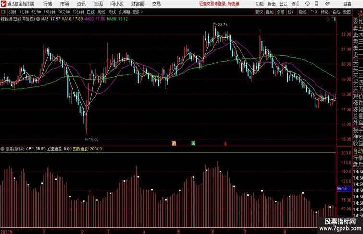Open the 问小达 menu
The width and height of the screenshot is (363, 234).
pyautogui.click(x=117, y=4)
